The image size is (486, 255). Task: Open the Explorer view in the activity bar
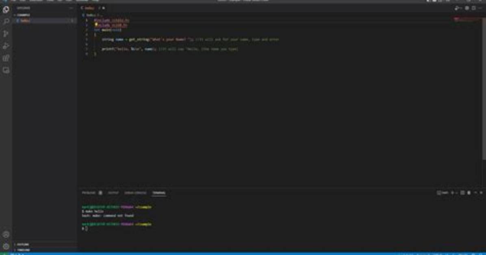pos(6,10)
